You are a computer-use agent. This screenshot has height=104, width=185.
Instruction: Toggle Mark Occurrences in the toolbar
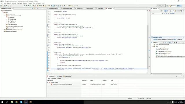[54, 6]
